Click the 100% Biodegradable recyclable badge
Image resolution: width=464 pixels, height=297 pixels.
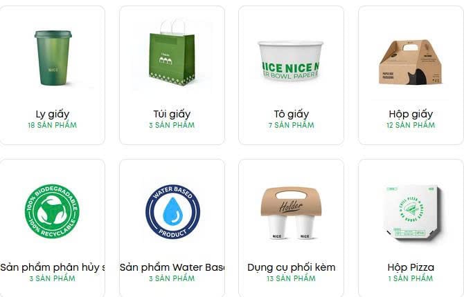pyautogui.click(x=52, y=211)
